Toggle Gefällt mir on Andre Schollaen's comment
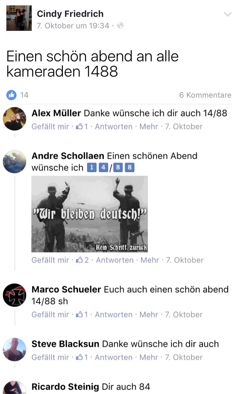The width and height of the screenshot is (238, 394). 50,260
